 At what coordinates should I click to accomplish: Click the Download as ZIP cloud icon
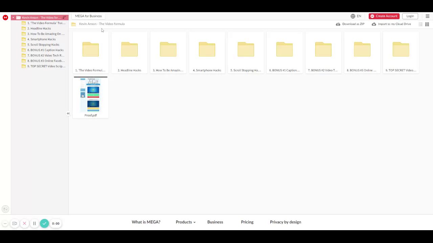pyautogui.click(x=338, y=24)
